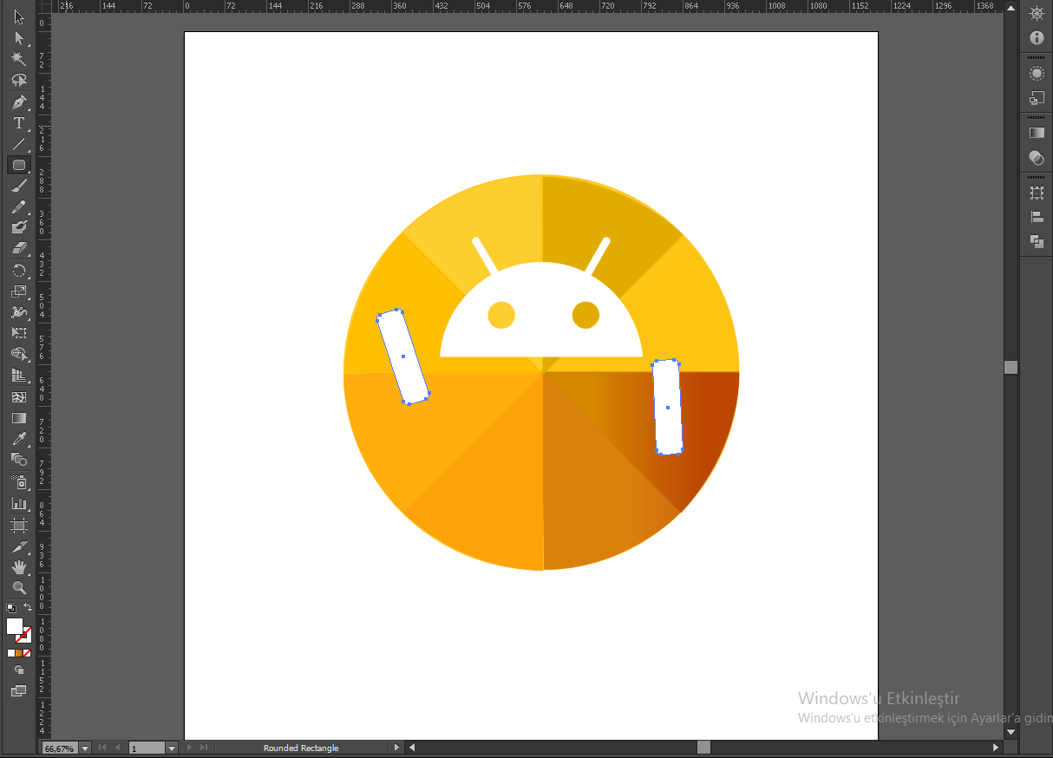
Task: Select the Mesh tool
Action: point(18,396)
